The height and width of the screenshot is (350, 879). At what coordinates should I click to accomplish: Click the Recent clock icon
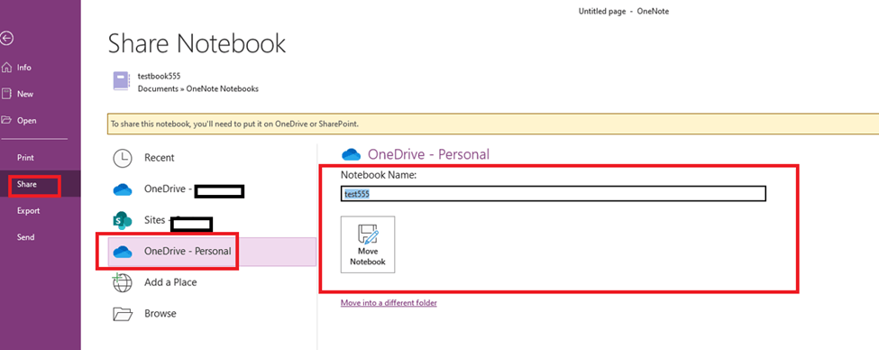click(123, 158)
